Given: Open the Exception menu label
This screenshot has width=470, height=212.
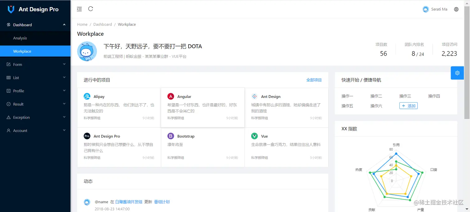Looking at the screenshot, I should [x=21, y=117].
